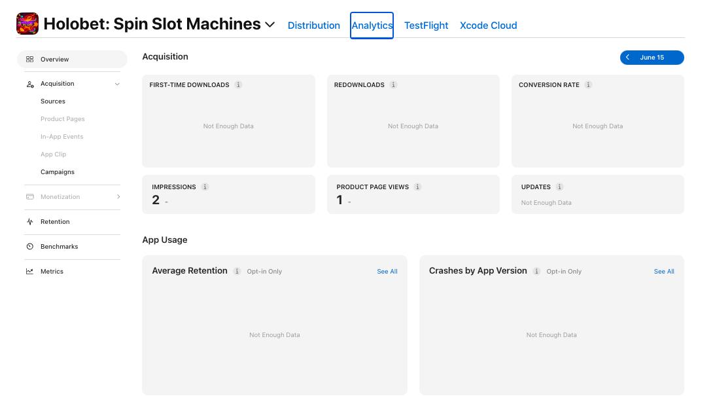Screen dimensions: 715x396
Task: Open Campaigns under Acquisition
Action: click(58, 172)
